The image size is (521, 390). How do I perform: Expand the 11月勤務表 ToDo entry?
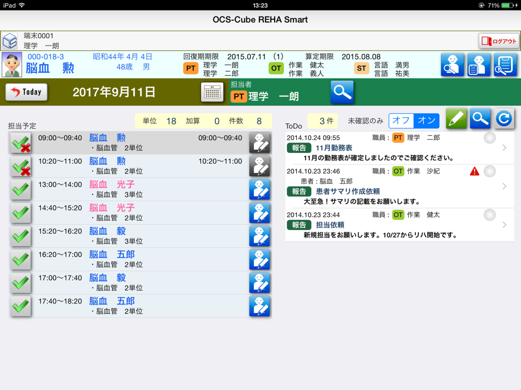pyautogui.click(x=504, y=147)
